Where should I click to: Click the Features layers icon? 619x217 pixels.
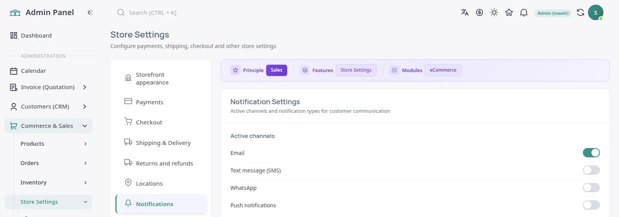pos(305,70)
